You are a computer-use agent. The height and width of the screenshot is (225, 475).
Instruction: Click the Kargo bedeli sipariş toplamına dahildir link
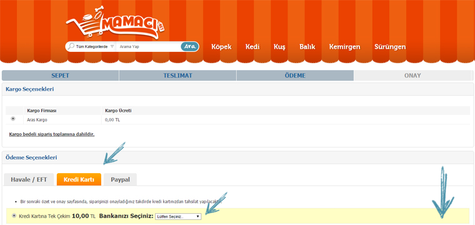click(x=52, y=134)
